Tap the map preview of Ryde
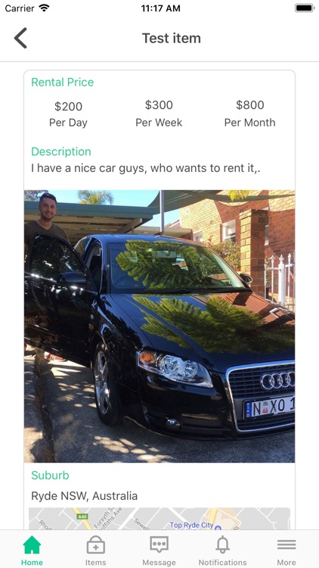 click(x=159, y=519)
